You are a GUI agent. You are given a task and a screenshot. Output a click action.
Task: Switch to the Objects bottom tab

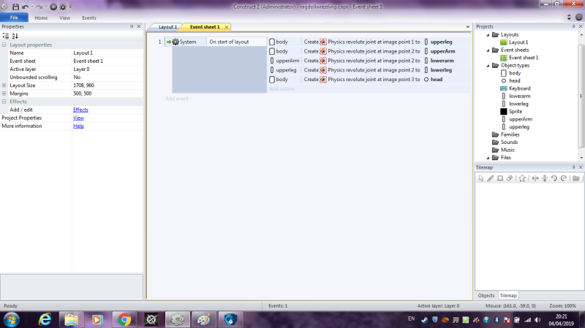coord(486,295)
